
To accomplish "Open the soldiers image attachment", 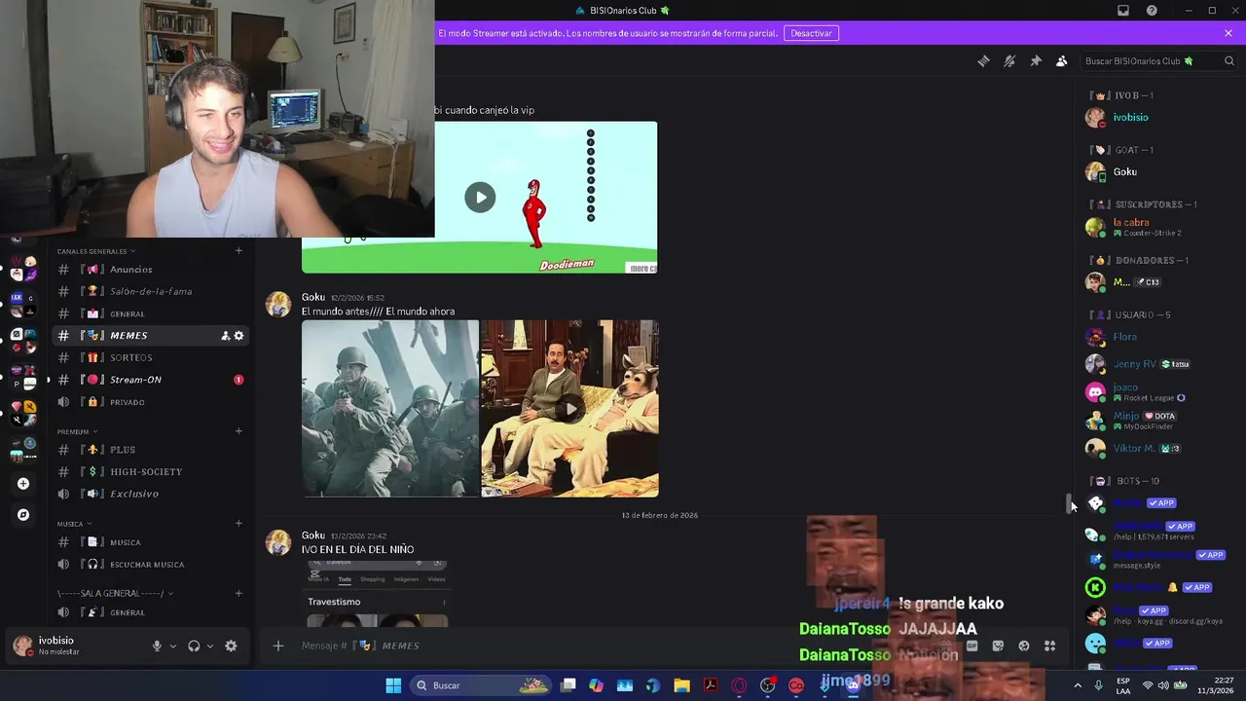I will (390, 409).
